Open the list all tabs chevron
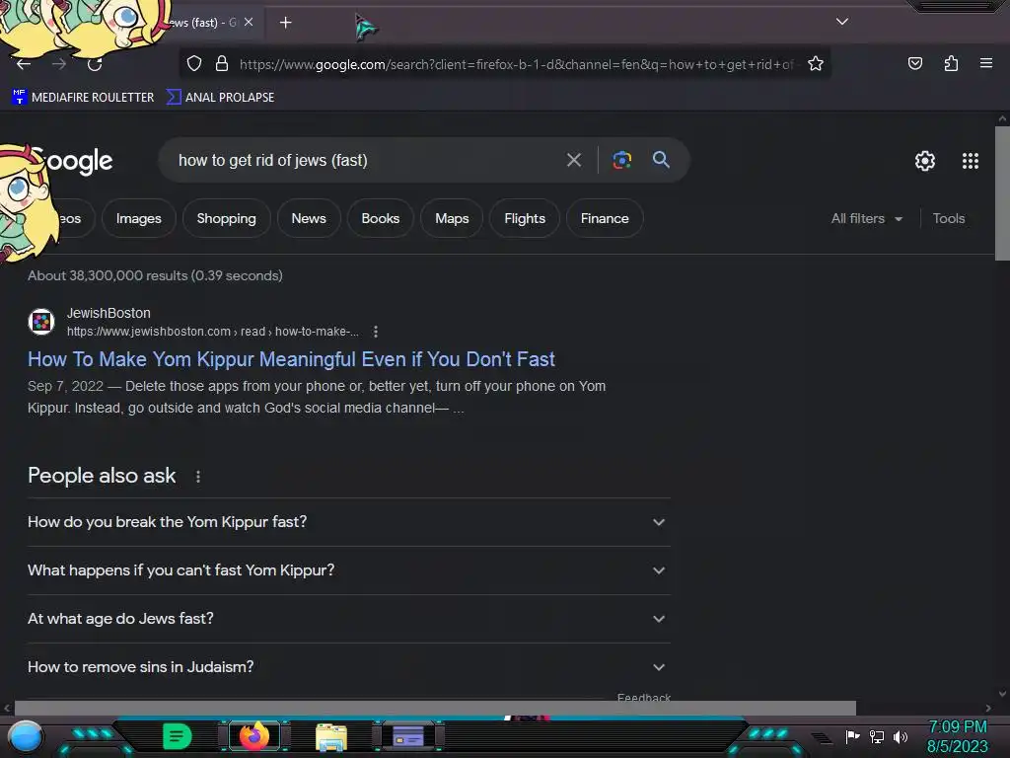 842,22
